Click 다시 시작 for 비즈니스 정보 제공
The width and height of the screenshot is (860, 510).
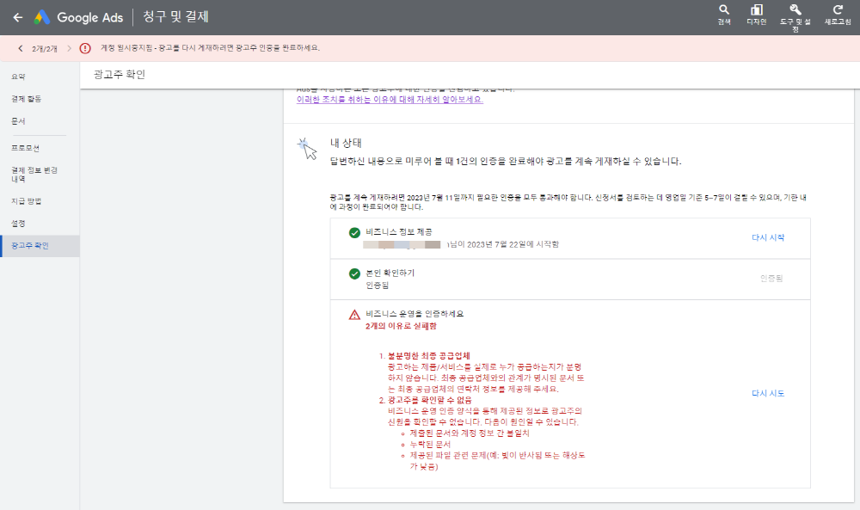tap(768, 237)
